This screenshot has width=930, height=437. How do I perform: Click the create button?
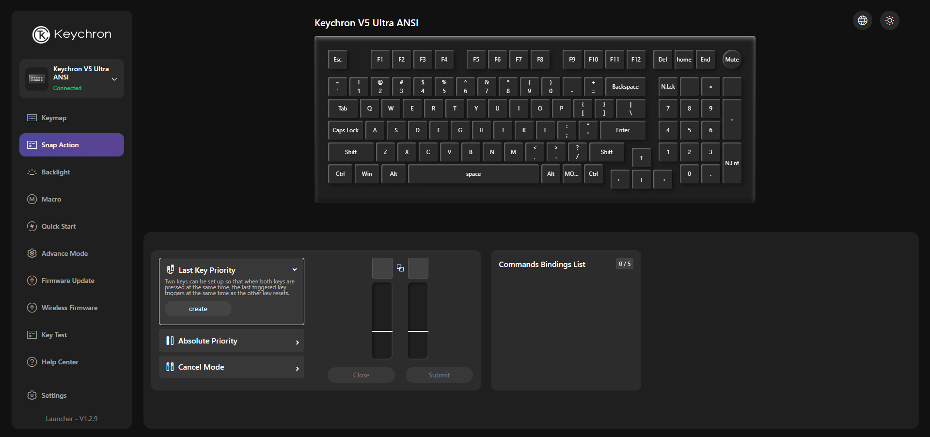click(x=198, y=309)
